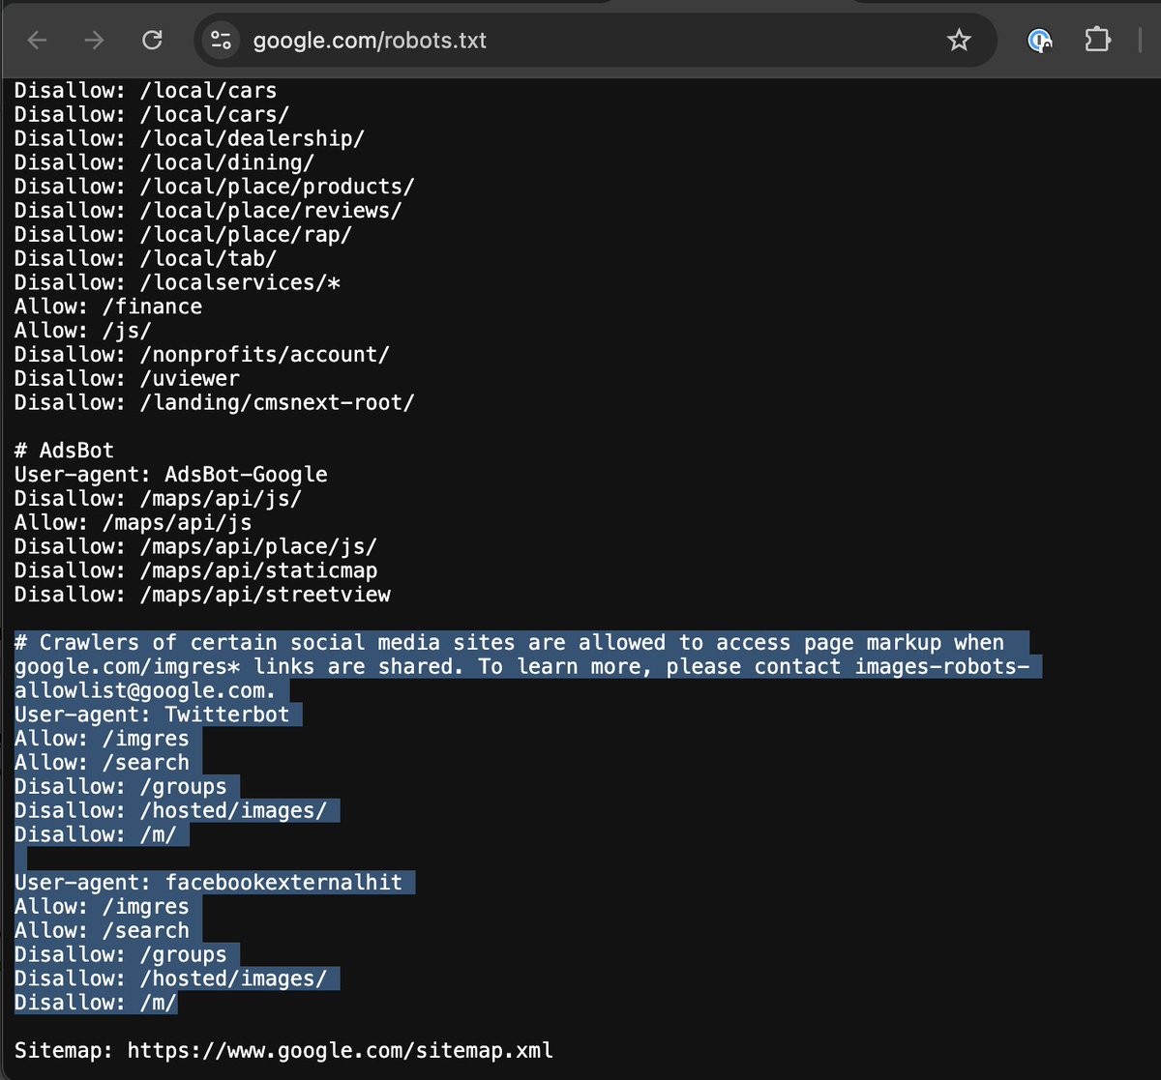Click the line 'Disallow: /local/place/products/'
1161x1080 pixels.
coord(214,187)
